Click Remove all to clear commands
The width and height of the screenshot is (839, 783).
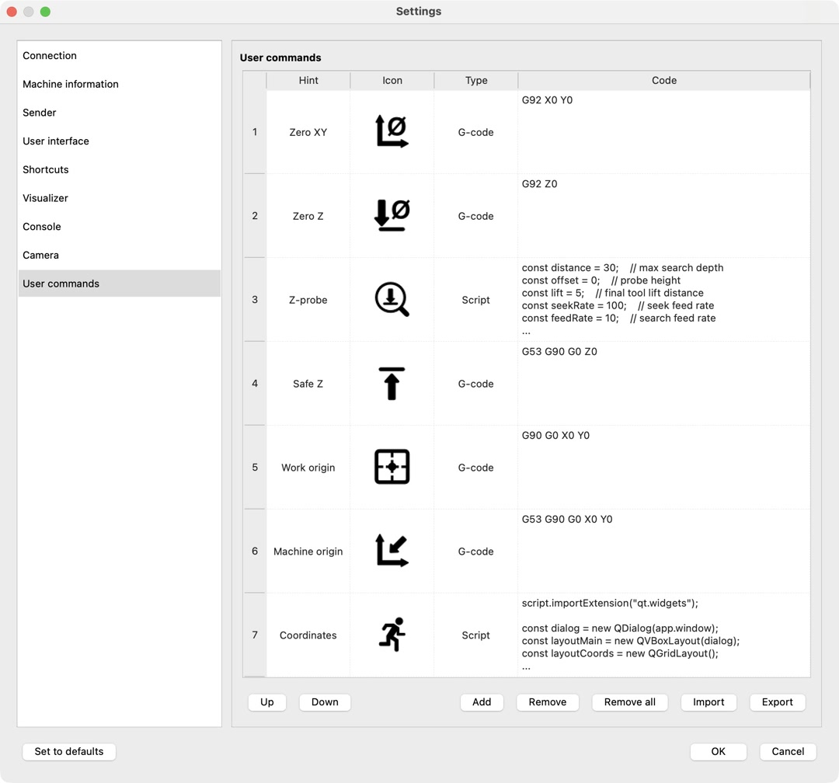click(x=629, y=701)
